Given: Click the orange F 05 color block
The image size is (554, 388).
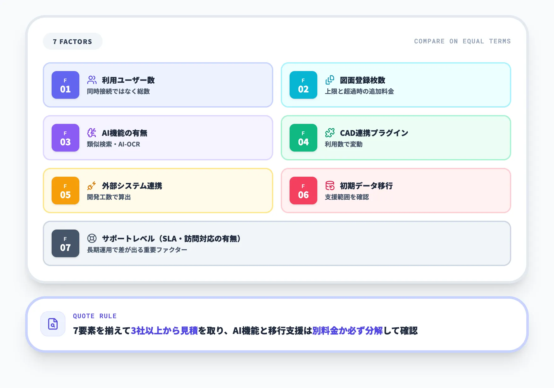Looking at the screenshot, I should [65, 191].
